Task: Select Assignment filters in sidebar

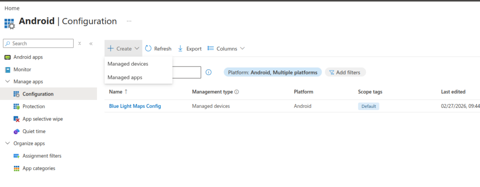Action: pos(42,156)
